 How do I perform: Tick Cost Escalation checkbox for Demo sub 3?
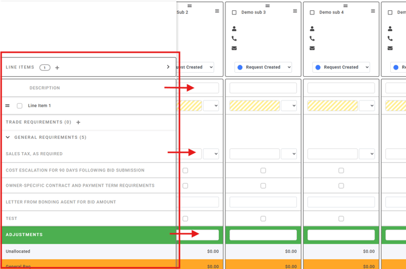click(263, 170)
